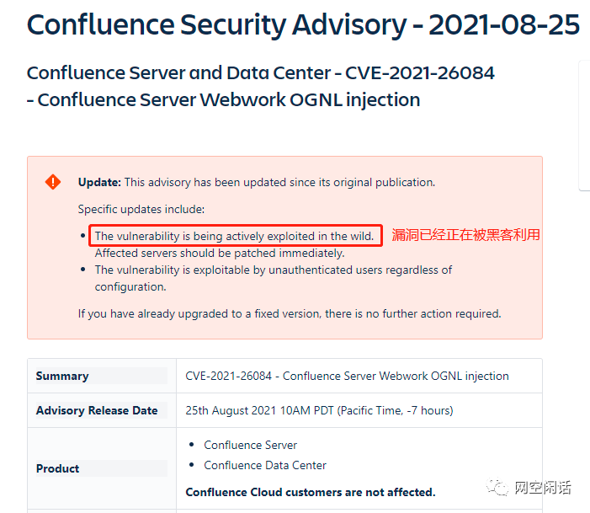
Task: Click the red Chinese annotation text
Action: (x=465, y=235)
